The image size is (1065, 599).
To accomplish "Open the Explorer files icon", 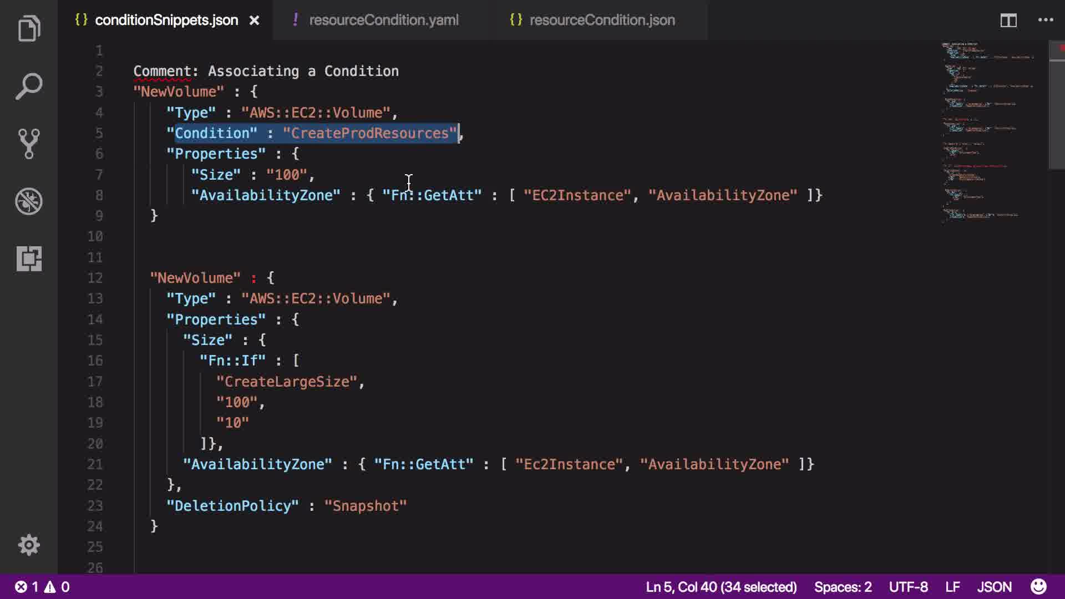I will click(x=29, y=28).
